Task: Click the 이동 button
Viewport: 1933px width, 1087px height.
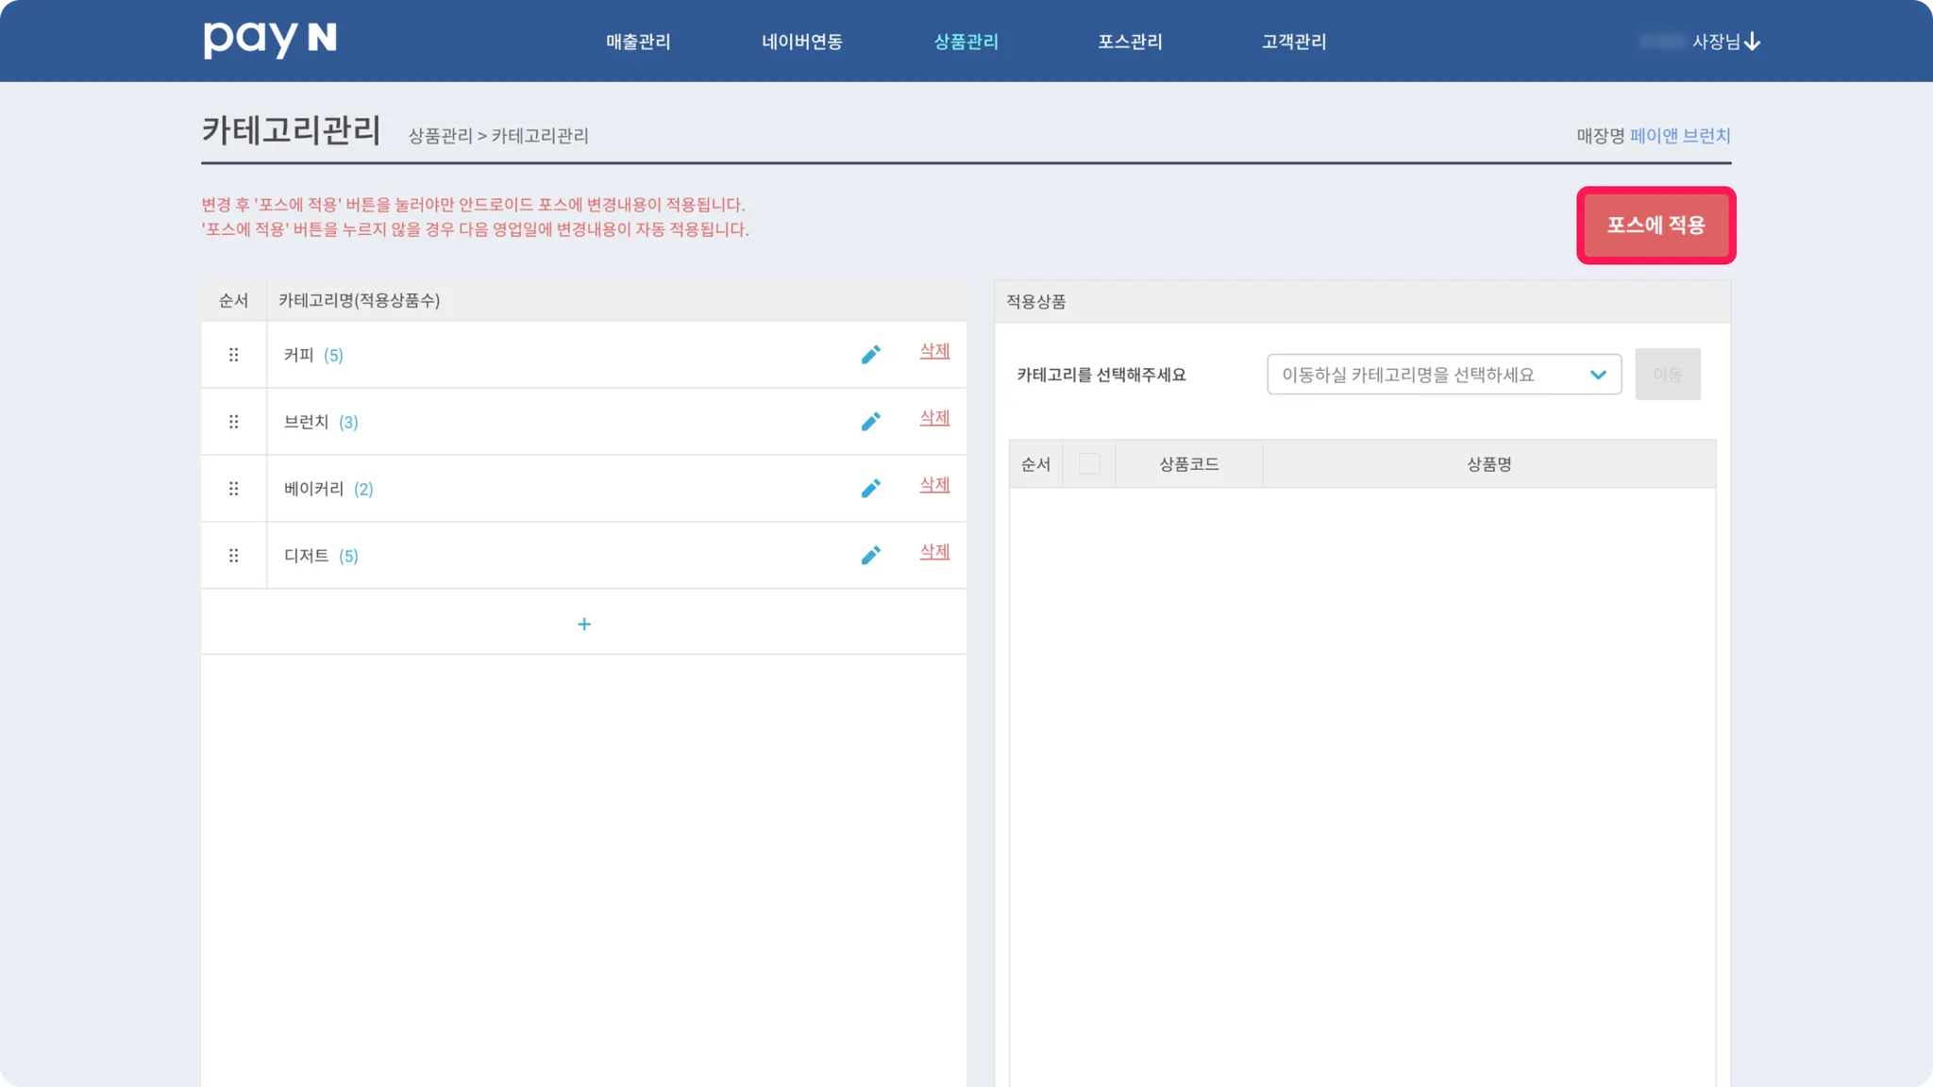Action: [x=1667, y=375]
